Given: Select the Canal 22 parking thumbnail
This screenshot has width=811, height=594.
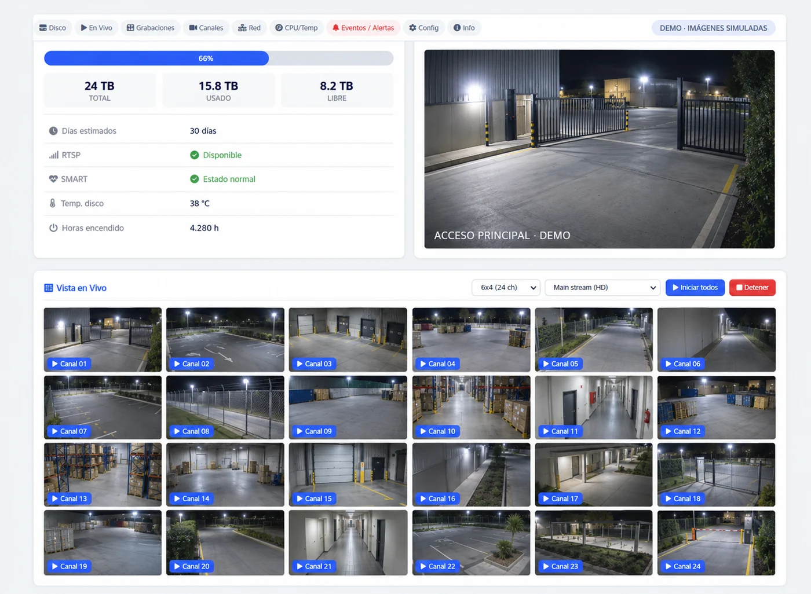Looking at the screenshot, I should (472, 542).
